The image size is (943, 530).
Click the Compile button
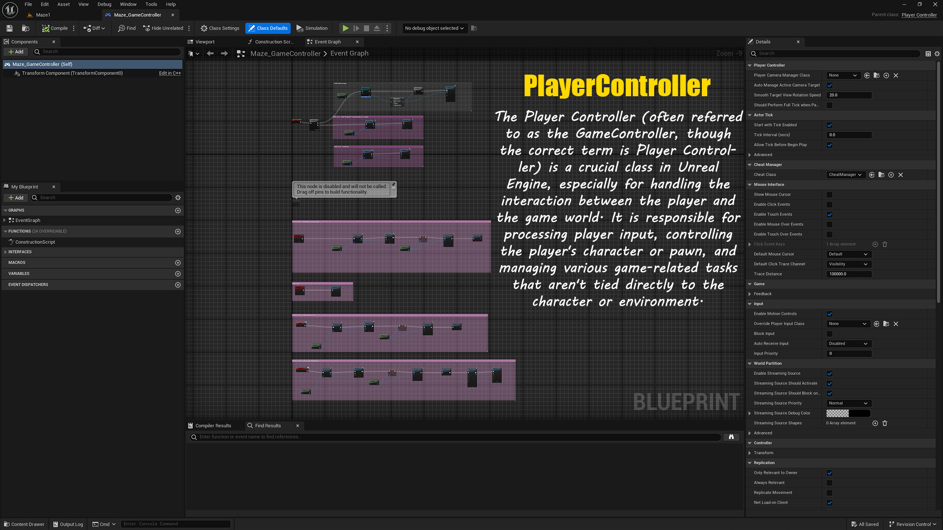click(x=55, y=28)
